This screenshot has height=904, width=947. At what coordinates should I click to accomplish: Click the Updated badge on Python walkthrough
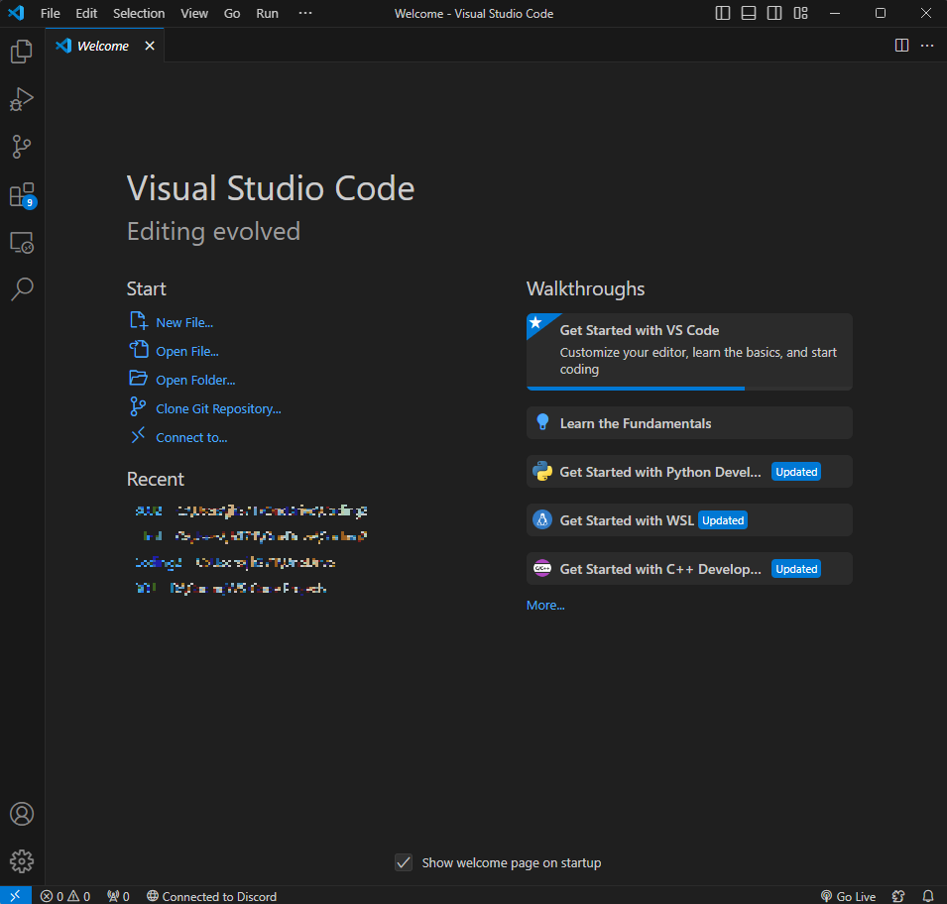click(796, 472)
